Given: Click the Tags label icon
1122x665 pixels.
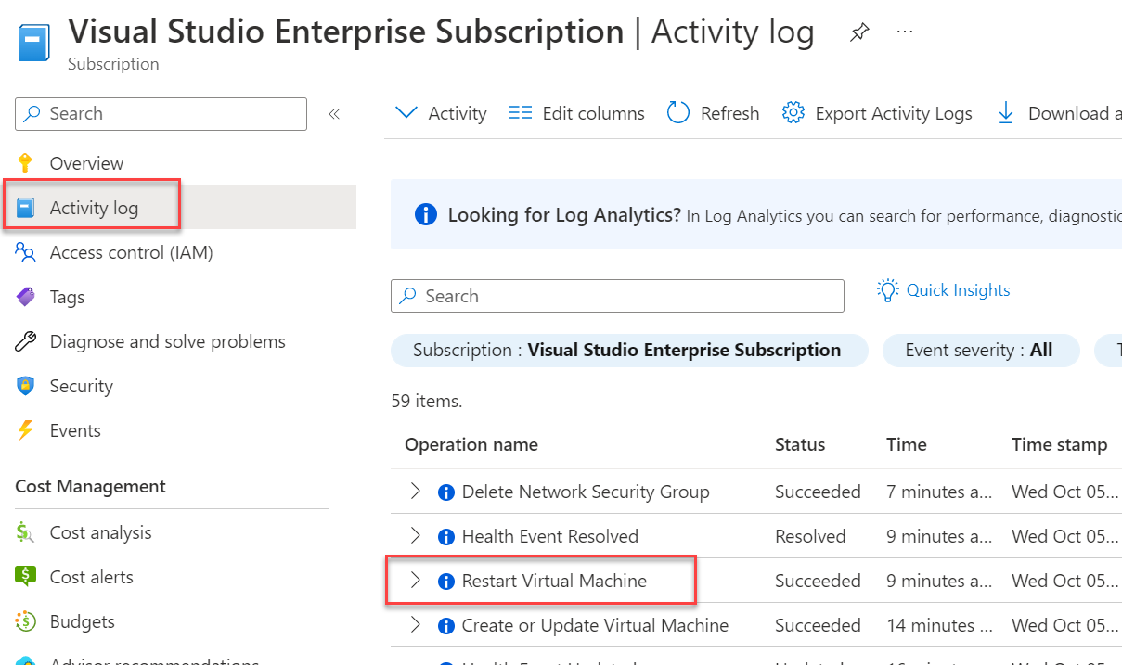Looking at the screenshot, I should click(26, 297).
